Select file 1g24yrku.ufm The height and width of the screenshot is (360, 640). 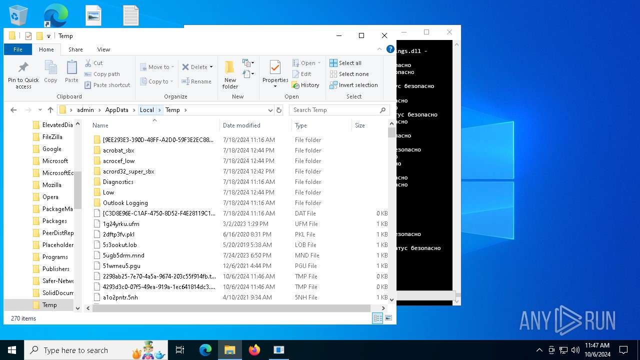point(121,224)
